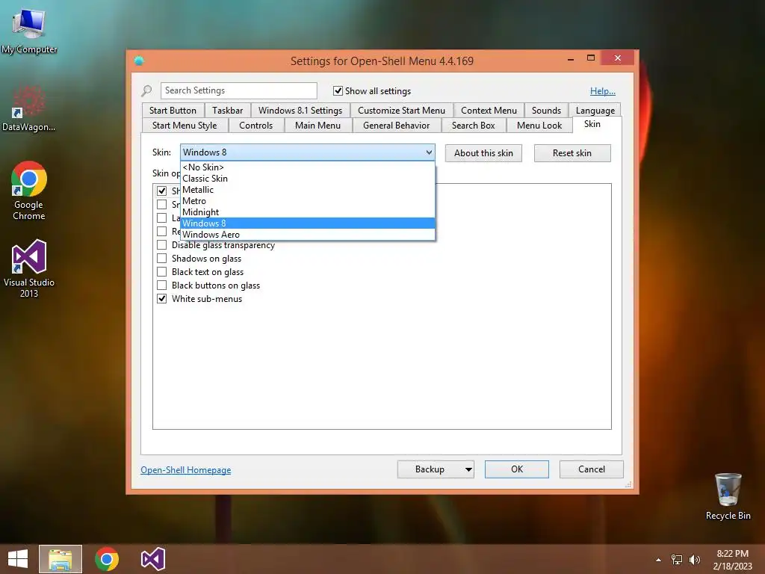Pick the Metallic skin
The width and height of the screenshot is (765, 574).
point(307,189)
